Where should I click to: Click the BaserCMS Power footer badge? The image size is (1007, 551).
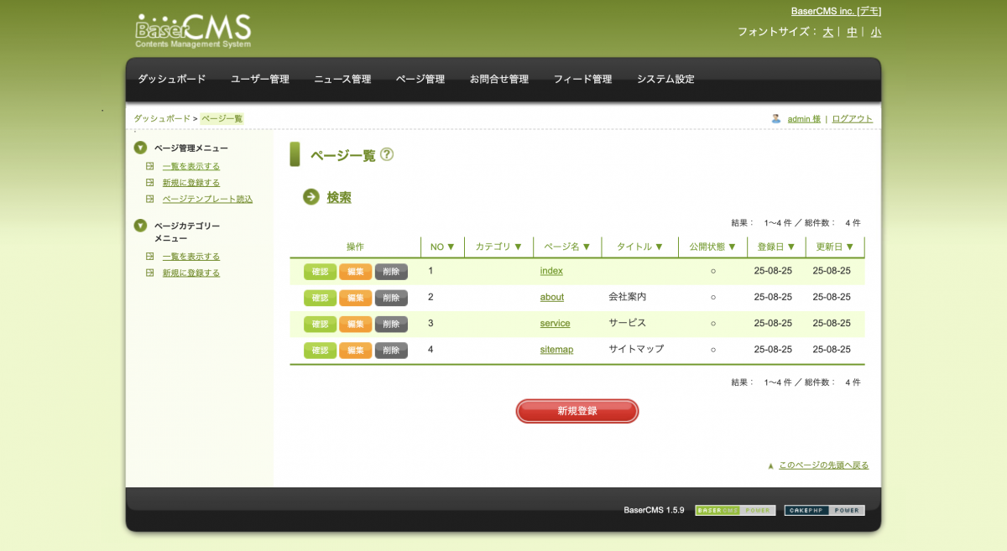tap(735, 510)
